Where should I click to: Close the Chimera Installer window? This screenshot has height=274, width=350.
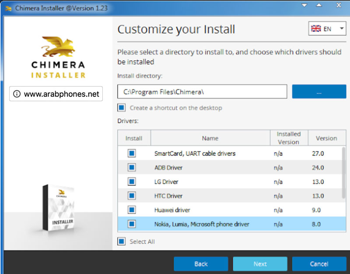pos(339,5)
